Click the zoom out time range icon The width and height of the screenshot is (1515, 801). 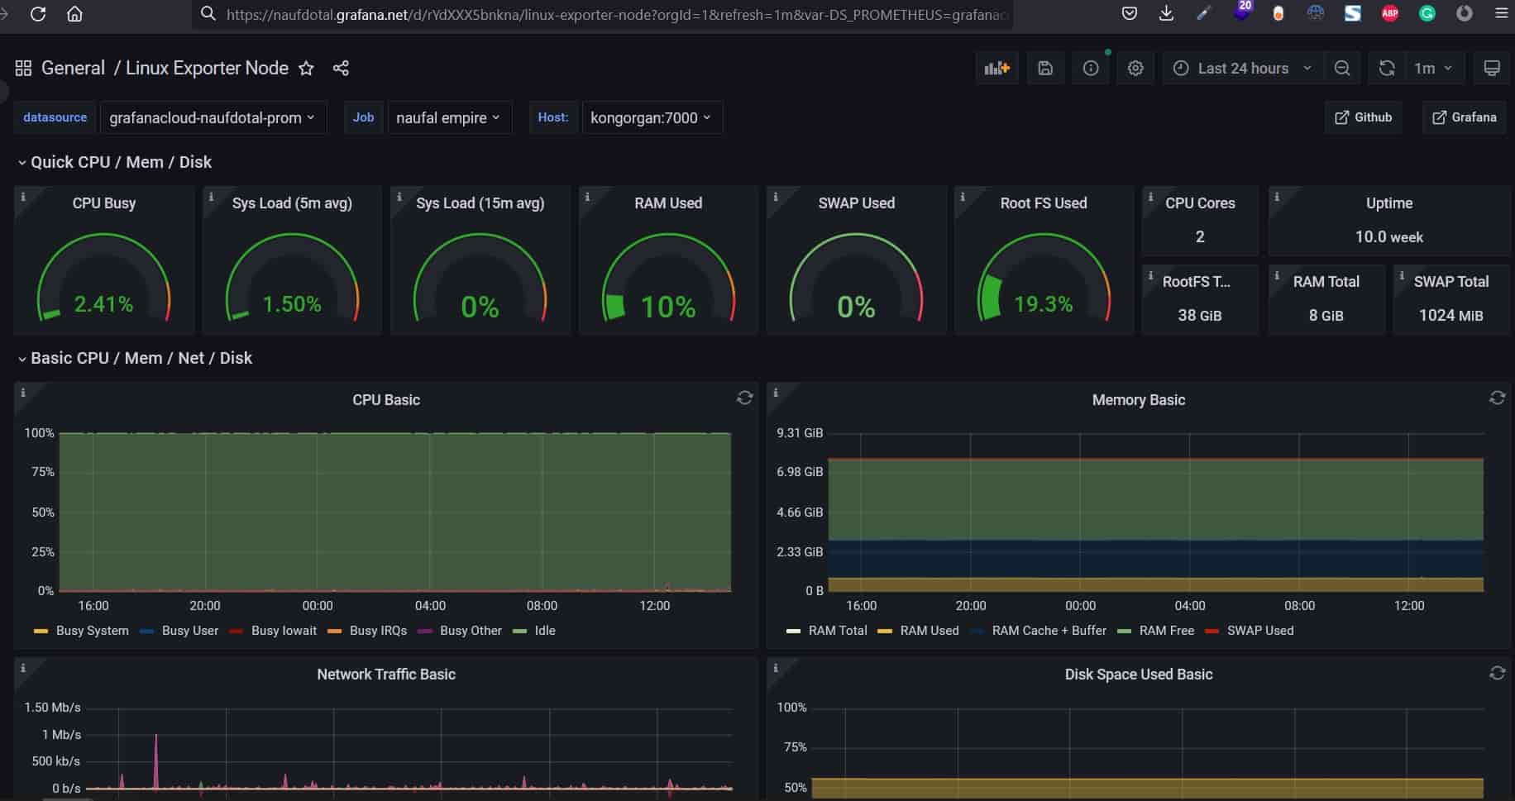[1342, 69]
